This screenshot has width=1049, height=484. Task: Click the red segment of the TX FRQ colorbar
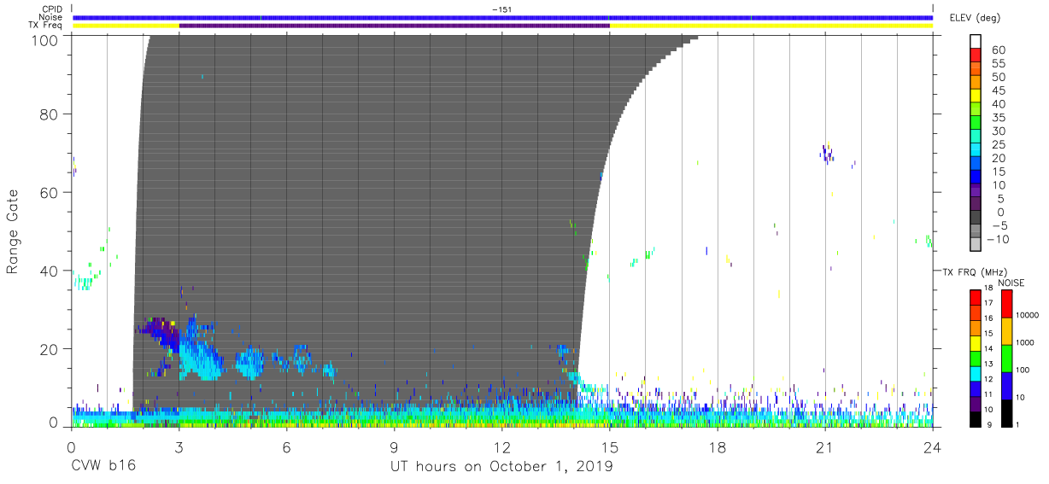pyautogui.click(x=976, y=297)
